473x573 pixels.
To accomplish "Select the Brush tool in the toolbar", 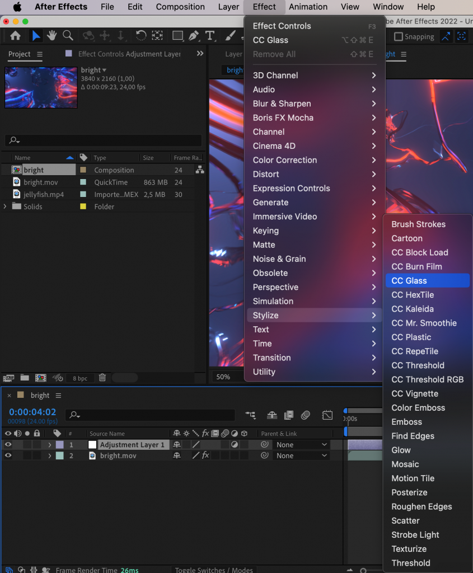I will coord(230,36).
